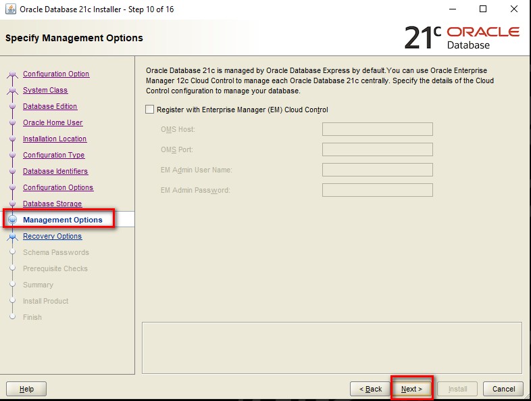Open the Oracle Home User step
The width and height of the screenshot is (531, 401).
[53, 122]
